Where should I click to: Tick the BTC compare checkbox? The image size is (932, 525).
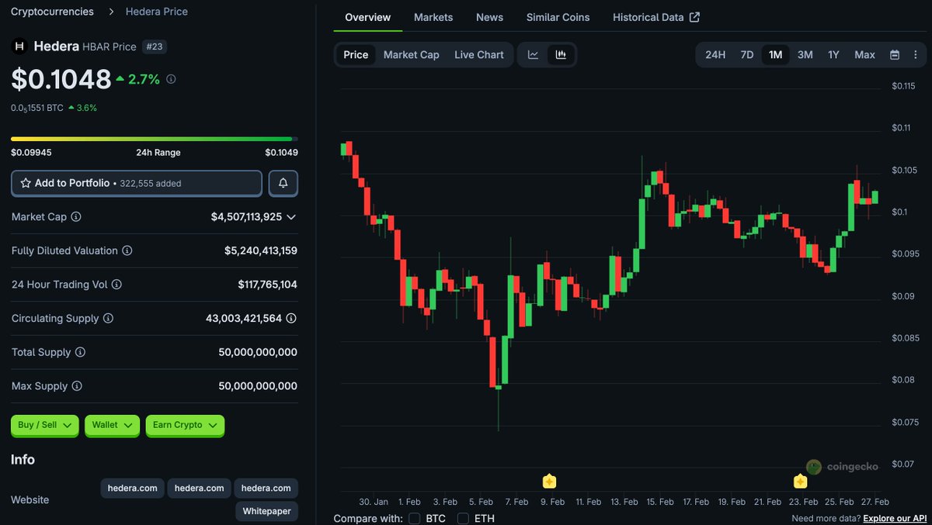(415, 518)
